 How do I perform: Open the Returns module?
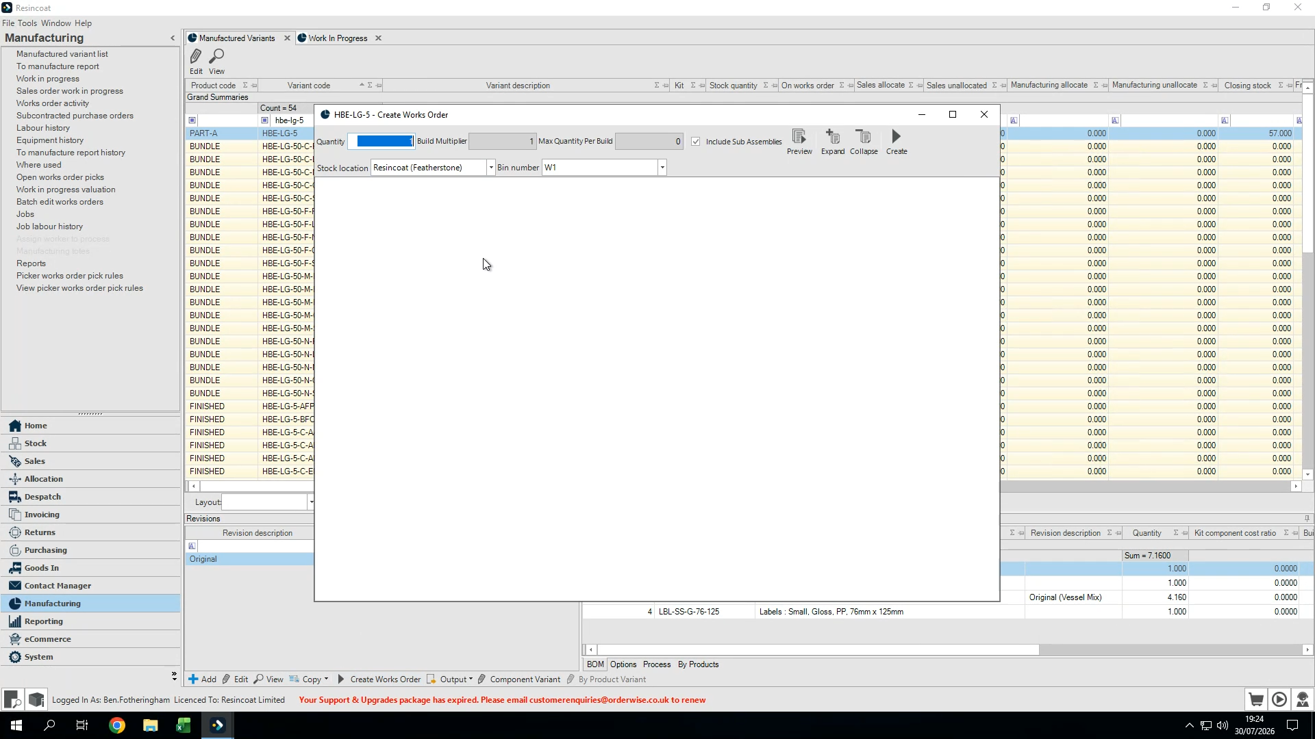90,532
